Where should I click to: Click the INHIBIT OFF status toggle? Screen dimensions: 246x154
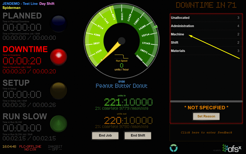[55, 148]
